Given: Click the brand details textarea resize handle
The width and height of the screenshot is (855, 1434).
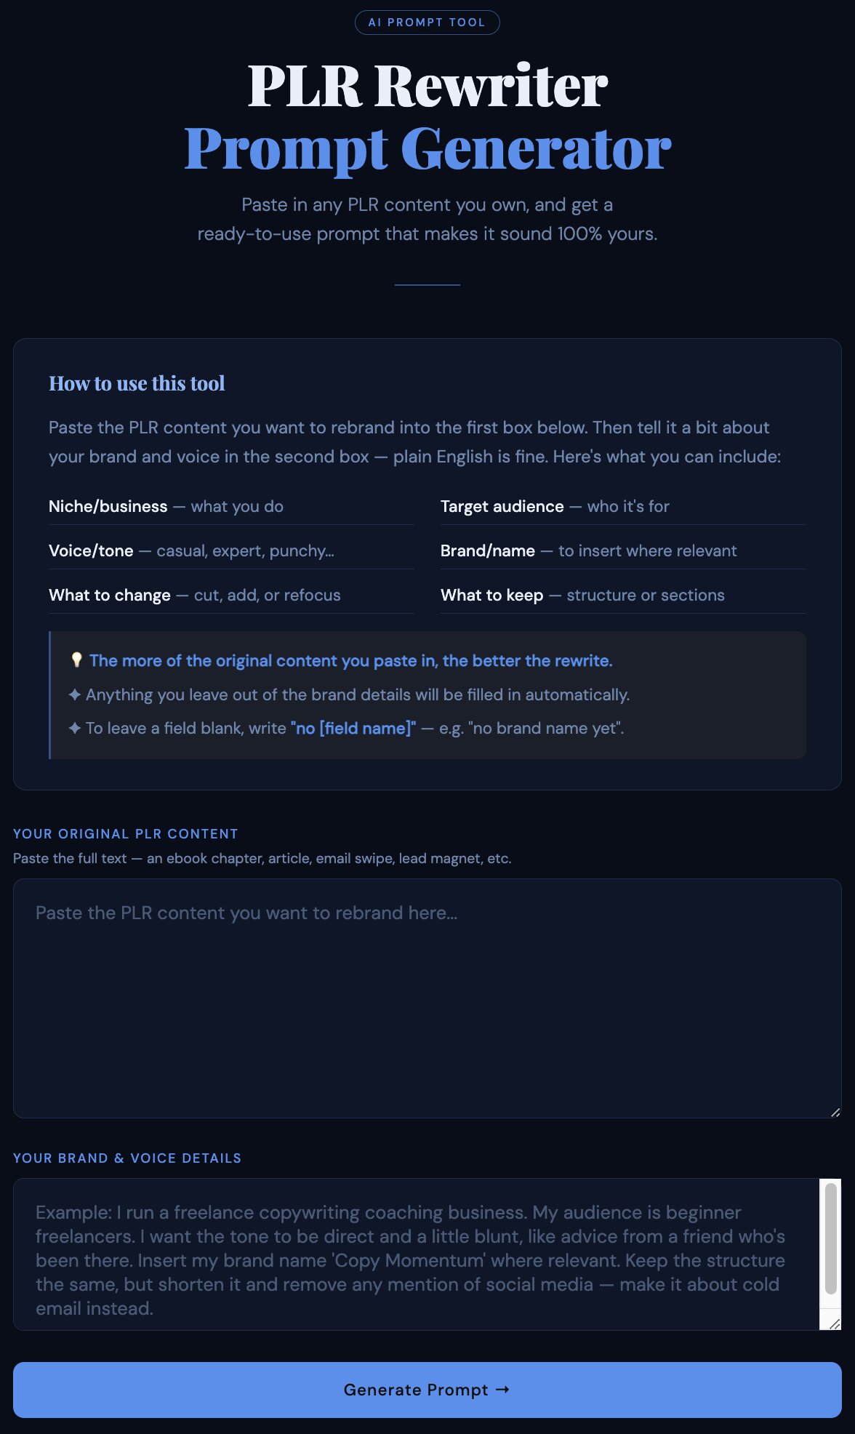Looking at the screenshot, I should click(x=835, y=1323).
